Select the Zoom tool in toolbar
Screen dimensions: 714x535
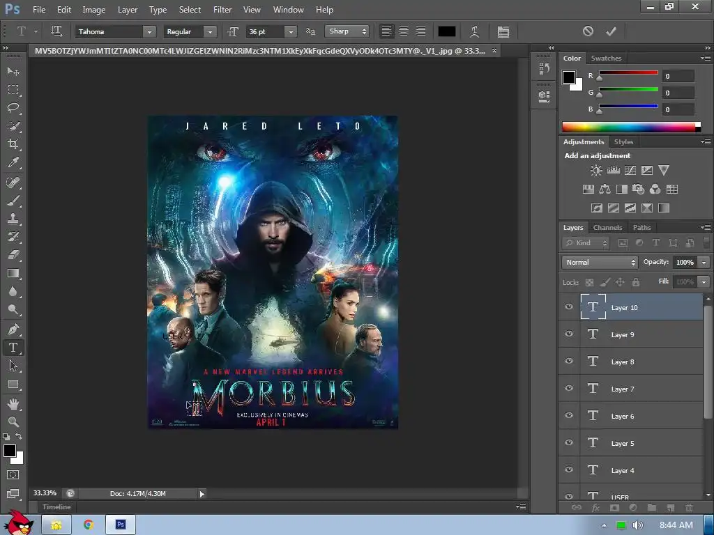(13, 421)
